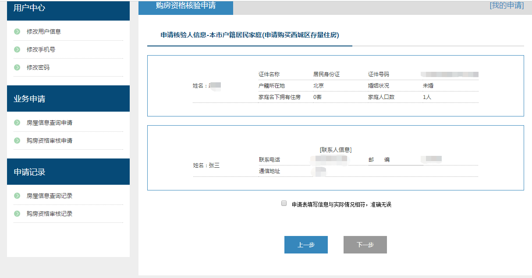This screenshot has height=278, width=532.
Task: Click the 家庭名下拥有住房 label
Action: tap(280, 97)
